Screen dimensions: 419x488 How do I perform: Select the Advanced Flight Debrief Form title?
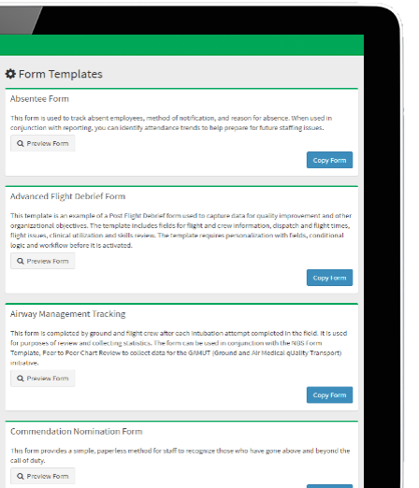coord(68,196)
